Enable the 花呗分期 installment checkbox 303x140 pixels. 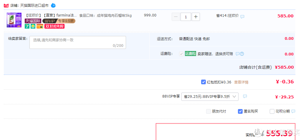click(272, 111)
